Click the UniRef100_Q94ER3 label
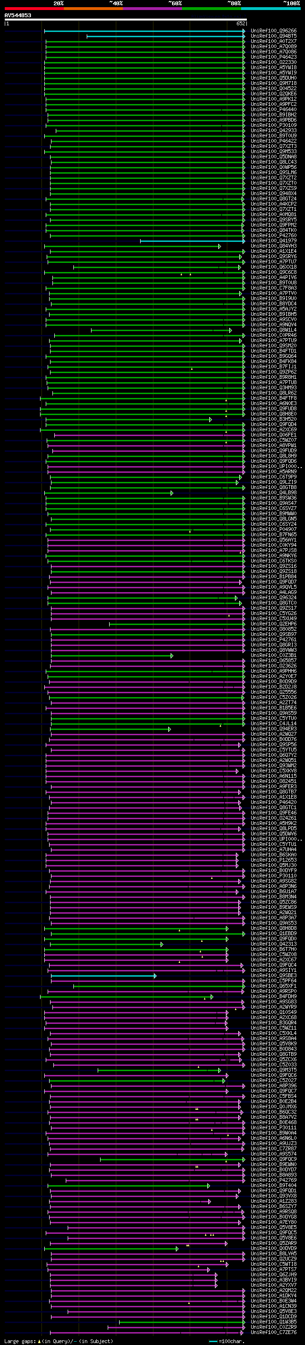Image resolution: width=305 pixels, height=1345 pixels. 273,729
